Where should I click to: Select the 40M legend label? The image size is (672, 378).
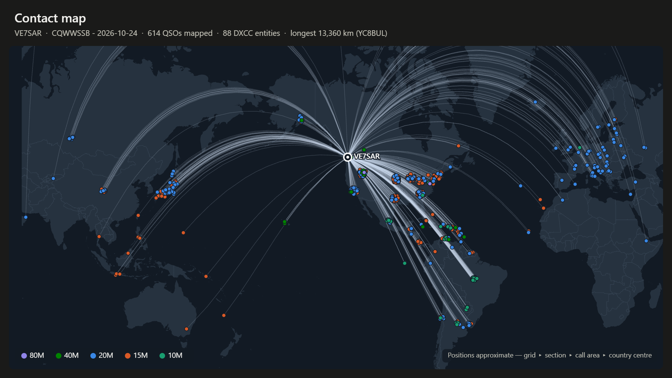point(71,356)
